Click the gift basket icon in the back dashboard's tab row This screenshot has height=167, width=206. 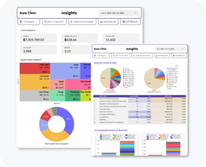[x=101, y=22]
